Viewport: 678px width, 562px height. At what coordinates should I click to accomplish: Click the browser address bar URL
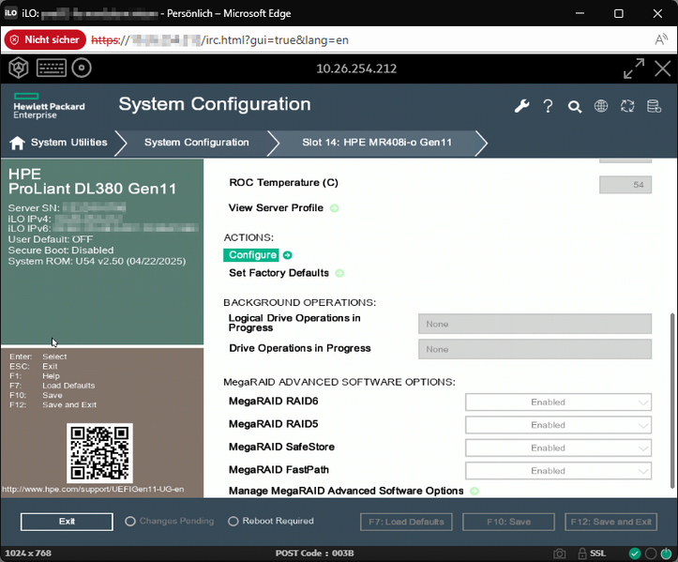pyautogui.click(x=220, y=40)
